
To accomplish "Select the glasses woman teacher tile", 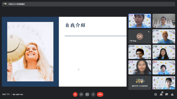I will click(x=140, y=52).
